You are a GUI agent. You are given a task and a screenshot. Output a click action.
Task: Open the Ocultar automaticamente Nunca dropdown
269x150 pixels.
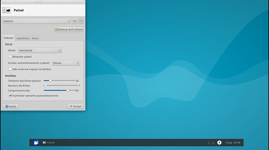click(66, 63)
